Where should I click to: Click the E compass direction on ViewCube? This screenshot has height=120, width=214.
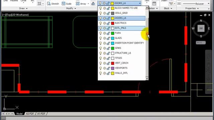pyautogui.click(x=209, y=28)
